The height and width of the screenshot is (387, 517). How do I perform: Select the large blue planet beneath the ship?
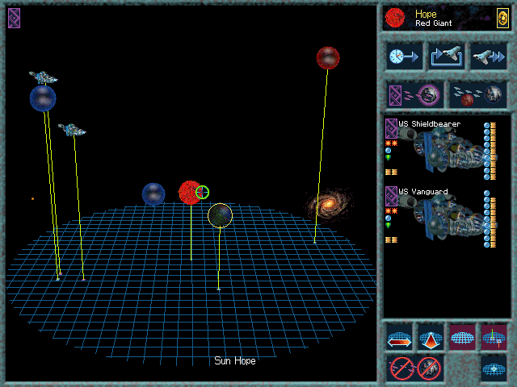coord(43,98)
